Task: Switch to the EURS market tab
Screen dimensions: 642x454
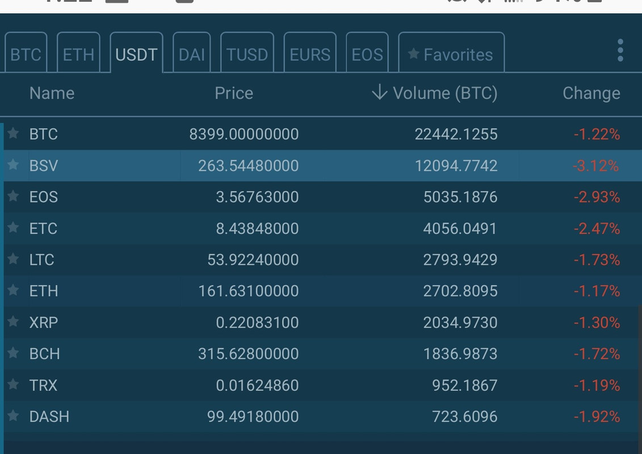Action: click(310, 52)
